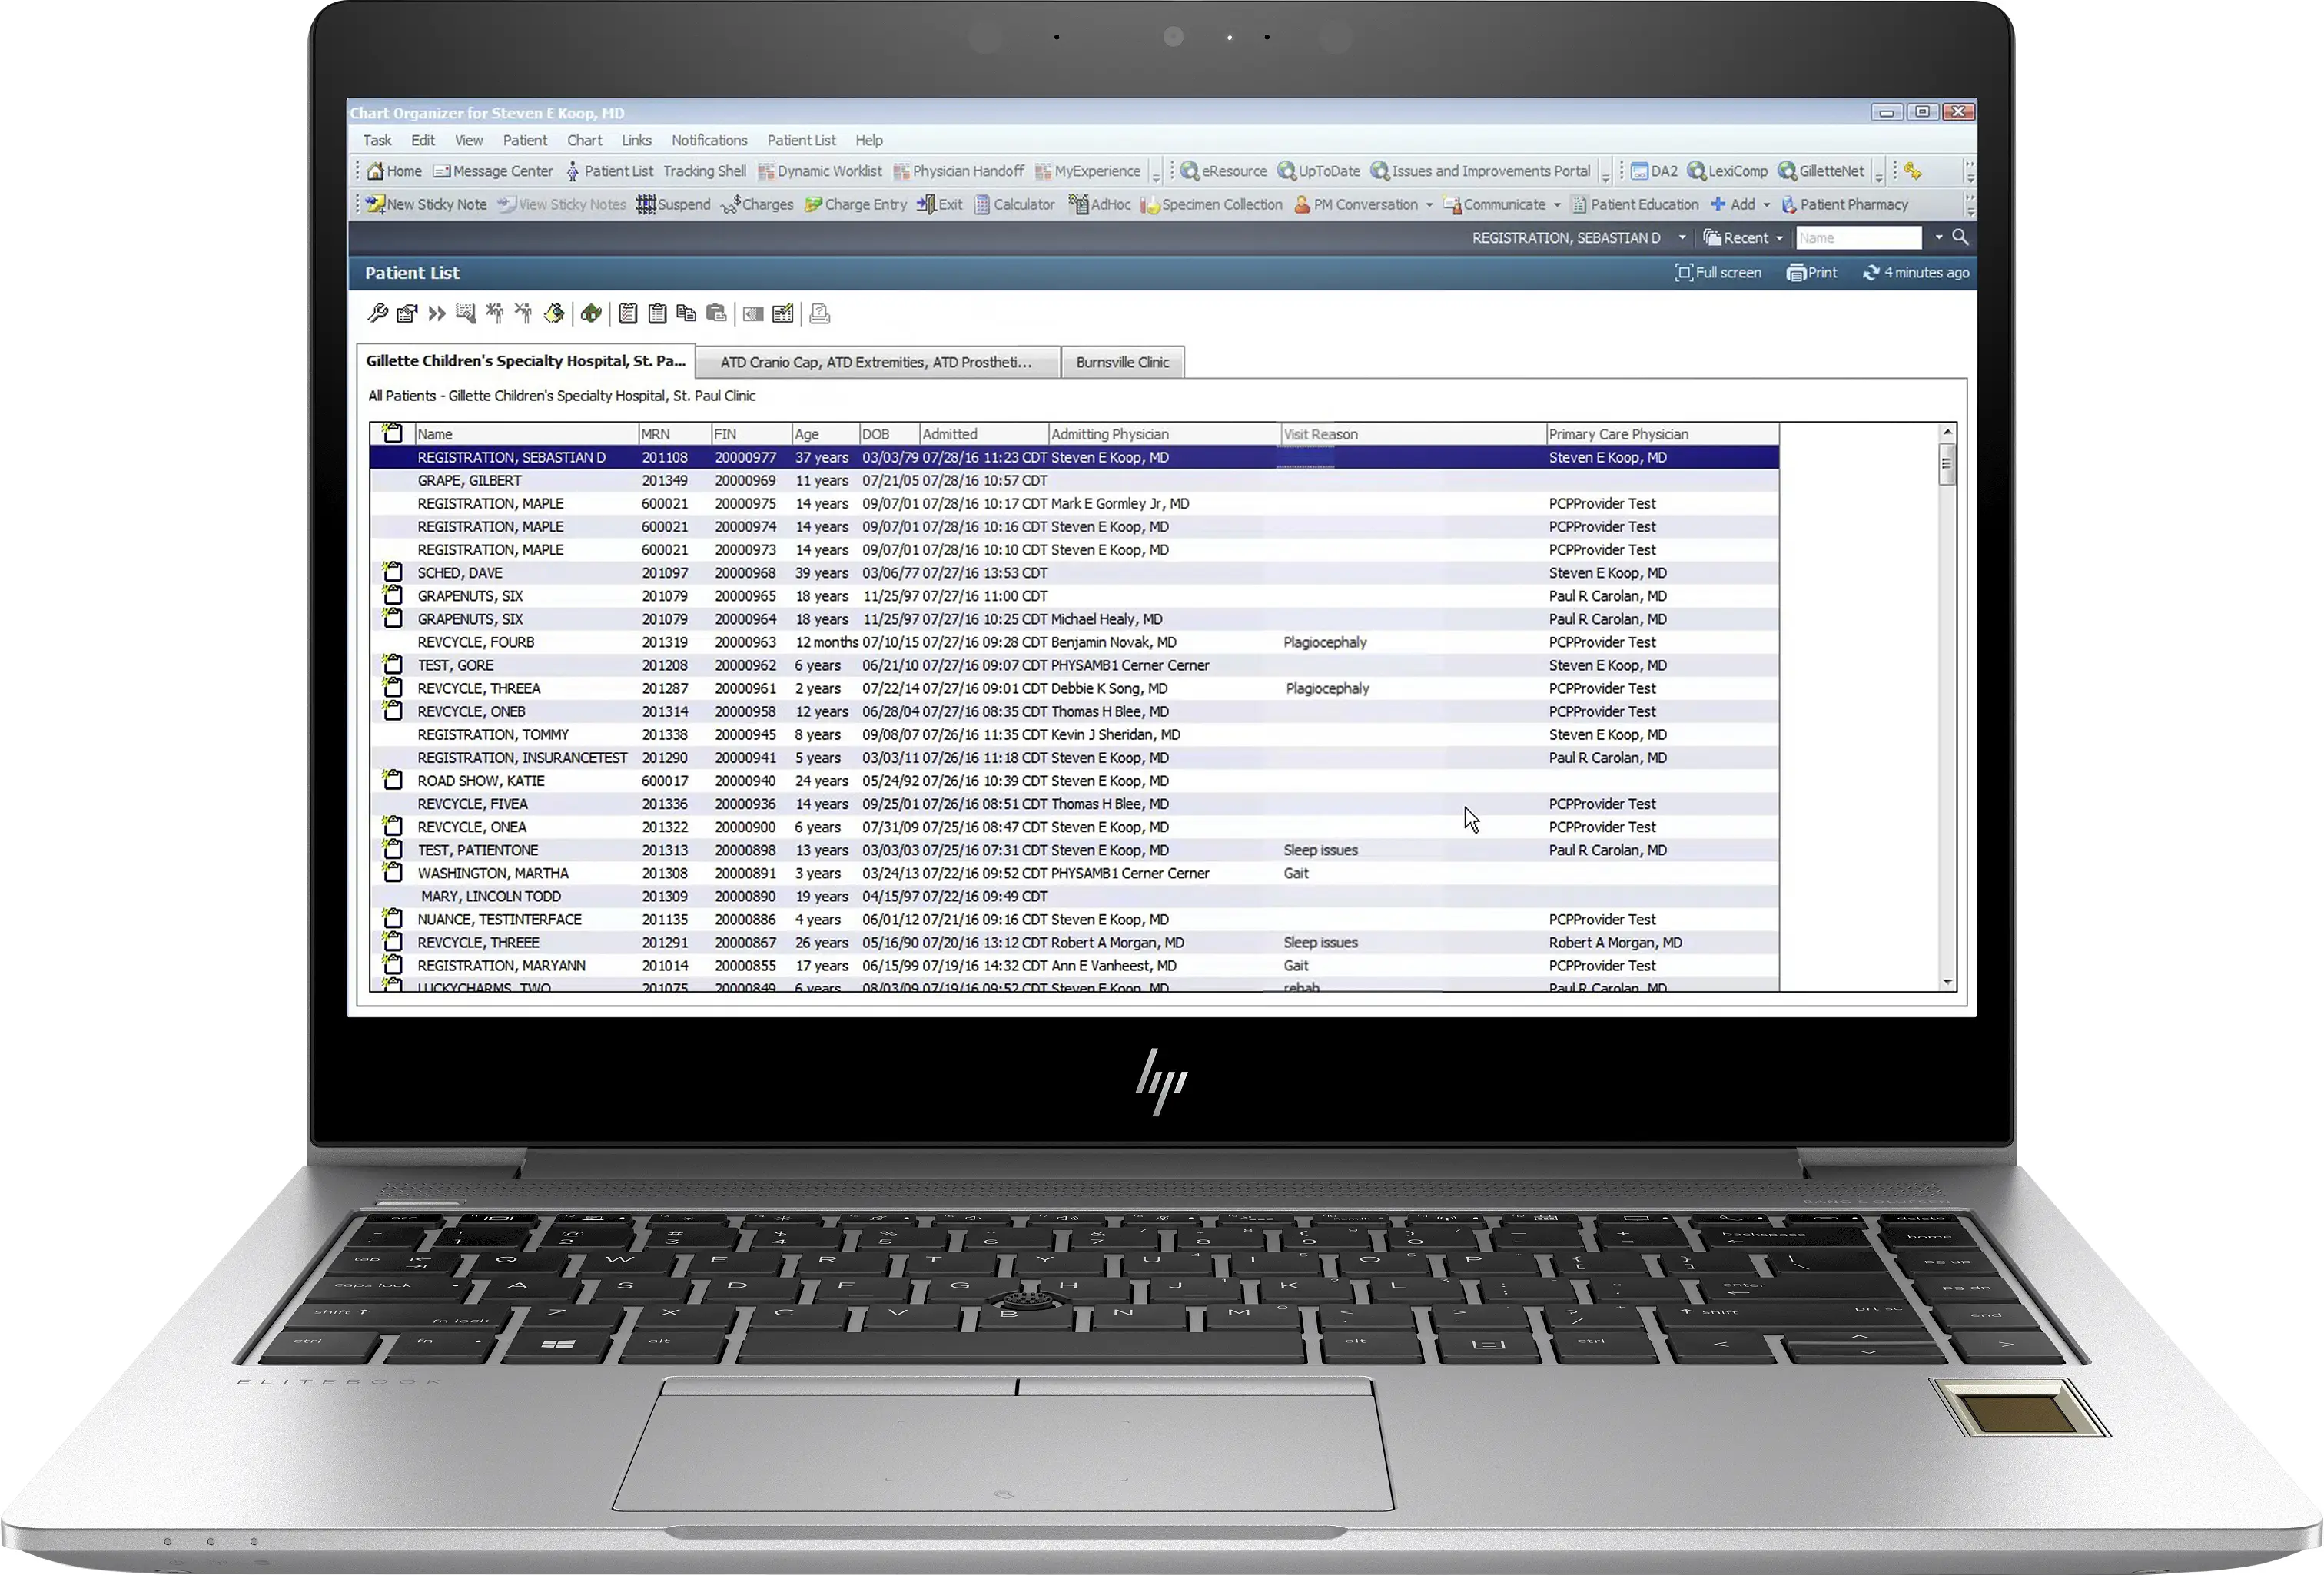
Task: Open the Links menu
Action: coord(636,140)
